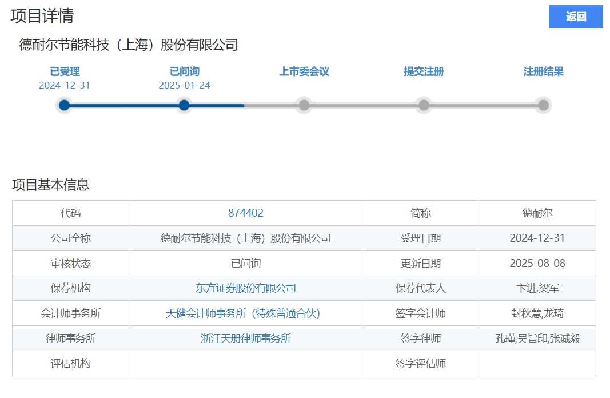Click the 项目基本信息 section heading
This screenshot has width=610, height=398.
[51, 185]
